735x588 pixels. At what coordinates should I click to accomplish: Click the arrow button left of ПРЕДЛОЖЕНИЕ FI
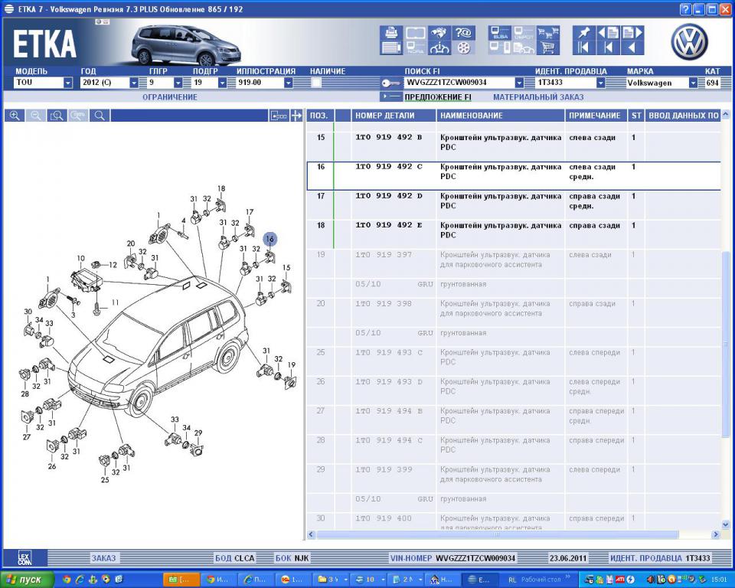pos(391,96)
